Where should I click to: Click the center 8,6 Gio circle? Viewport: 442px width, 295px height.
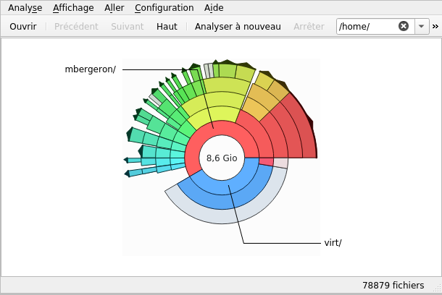[222, 158]
